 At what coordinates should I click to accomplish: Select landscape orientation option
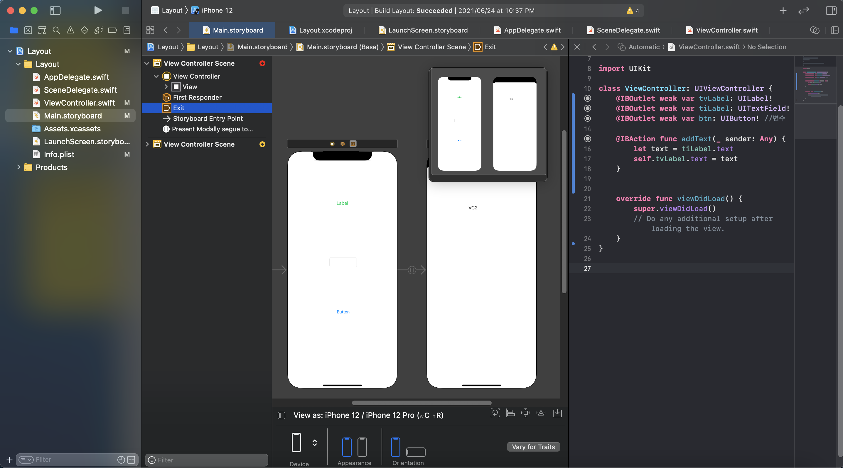point(416,452)
